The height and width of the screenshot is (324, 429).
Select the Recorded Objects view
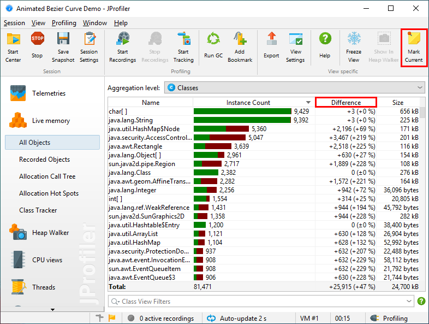tap(44, 160)
